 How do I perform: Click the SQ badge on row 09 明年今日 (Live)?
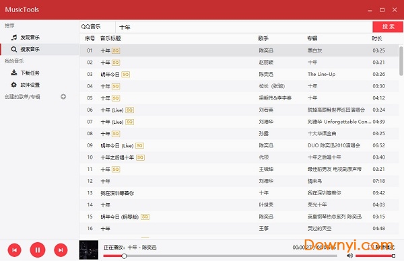(139, 145)
